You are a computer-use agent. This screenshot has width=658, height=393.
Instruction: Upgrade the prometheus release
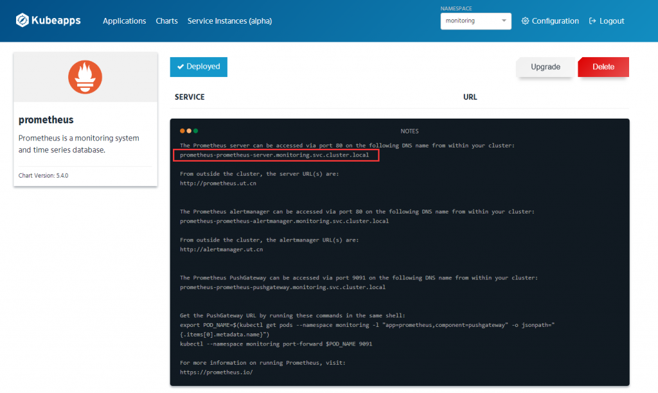tap(545, 67)
